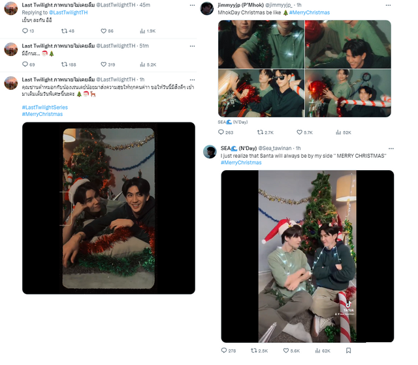Open the @LastTwilightTH reply mention link

(x=68, y=12)
